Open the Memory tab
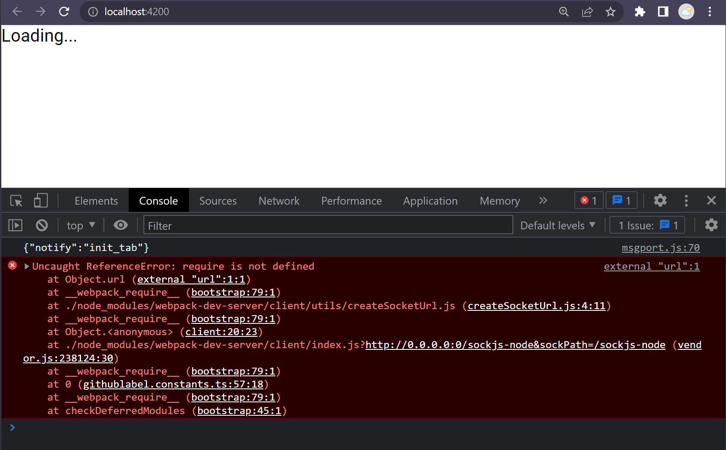The width and height of the screenshot is (726, 450). [x=500, y=201]
